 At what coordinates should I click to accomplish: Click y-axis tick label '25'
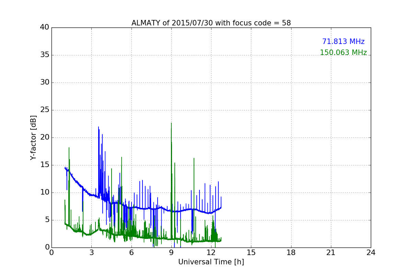click(45, 110)
